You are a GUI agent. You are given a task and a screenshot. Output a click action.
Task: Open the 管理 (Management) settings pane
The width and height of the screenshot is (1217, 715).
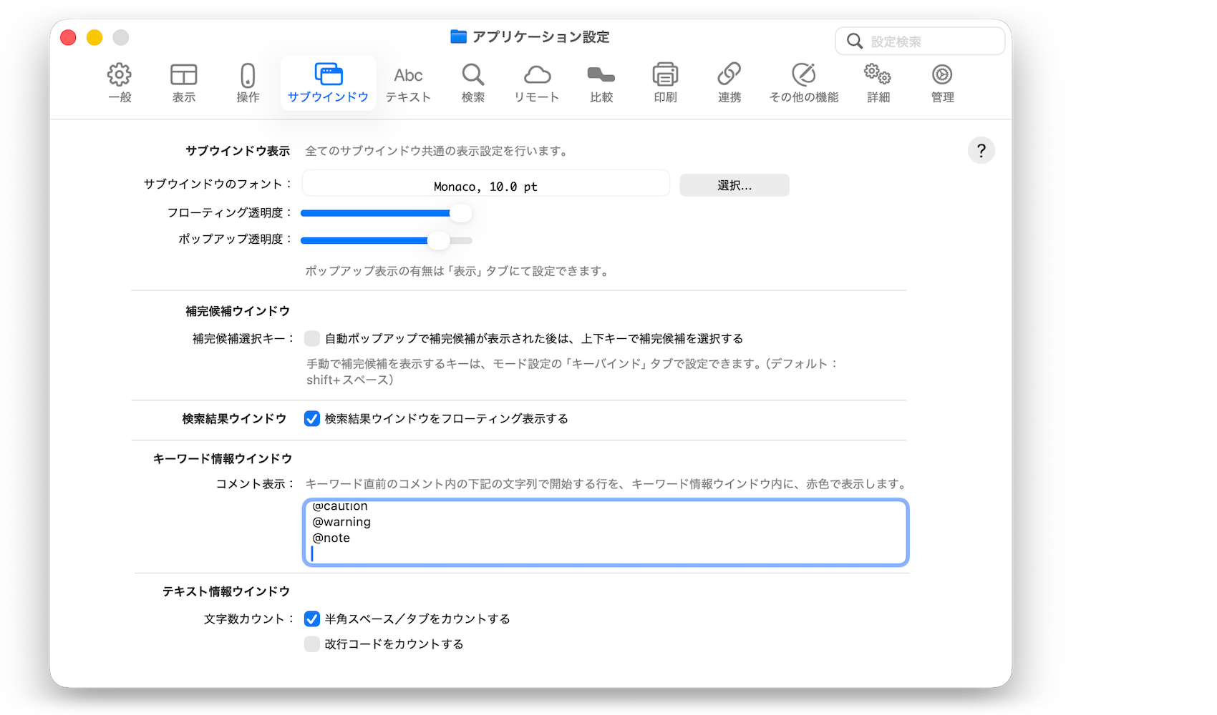[x=942, y=82]
